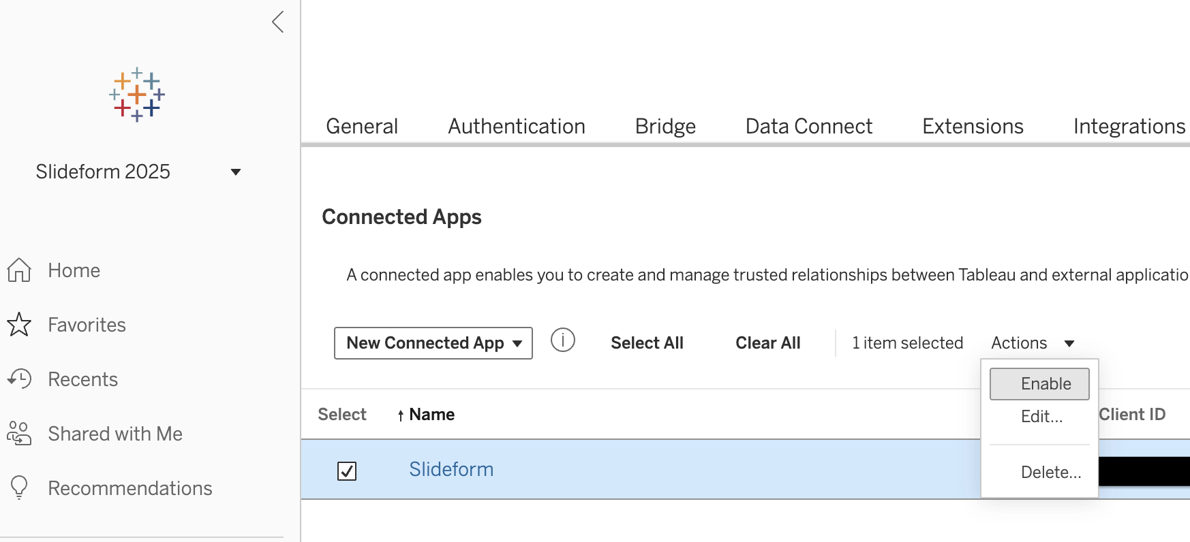1190x542 pixels.
Task: Click the Shared with Me people icon
Action: click(19, 434)
